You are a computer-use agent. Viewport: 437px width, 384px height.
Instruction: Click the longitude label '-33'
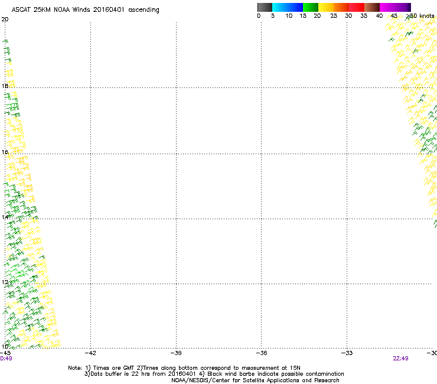pyautogui.click(x=347, y=353)
